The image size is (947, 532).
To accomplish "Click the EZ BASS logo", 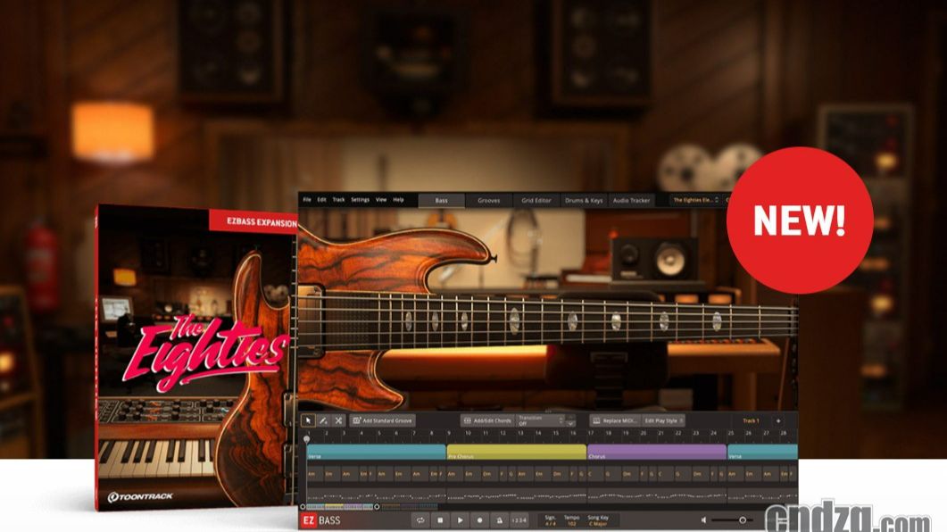I will point(321,520).
